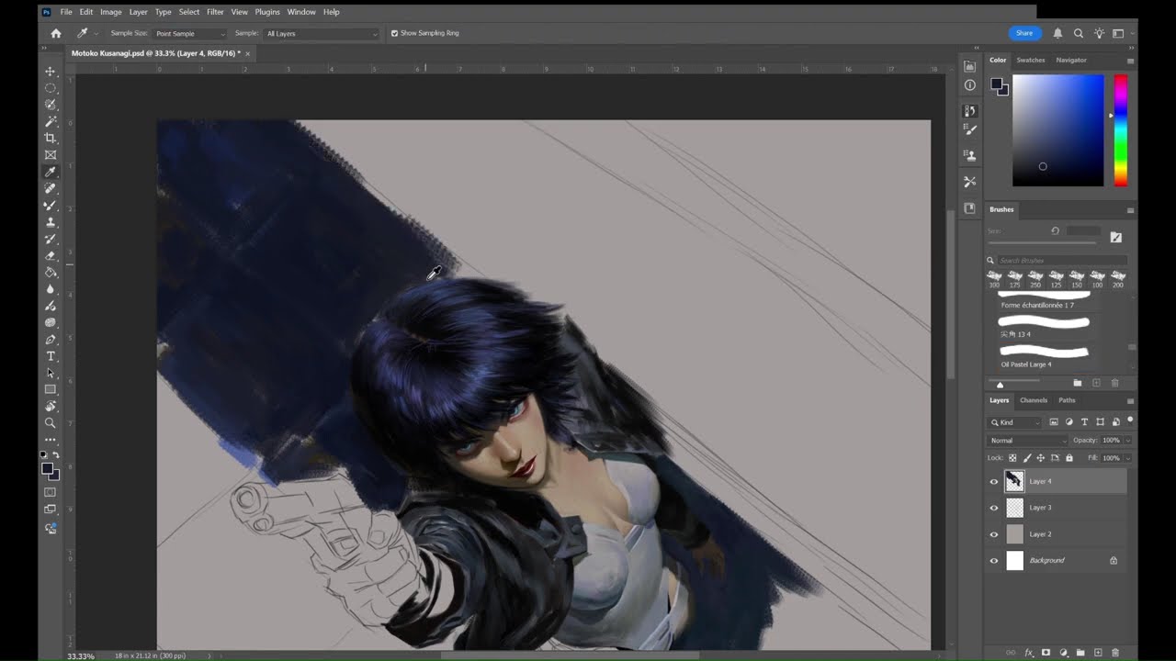Switch to the Swatches tab

tap(1030, 60)
